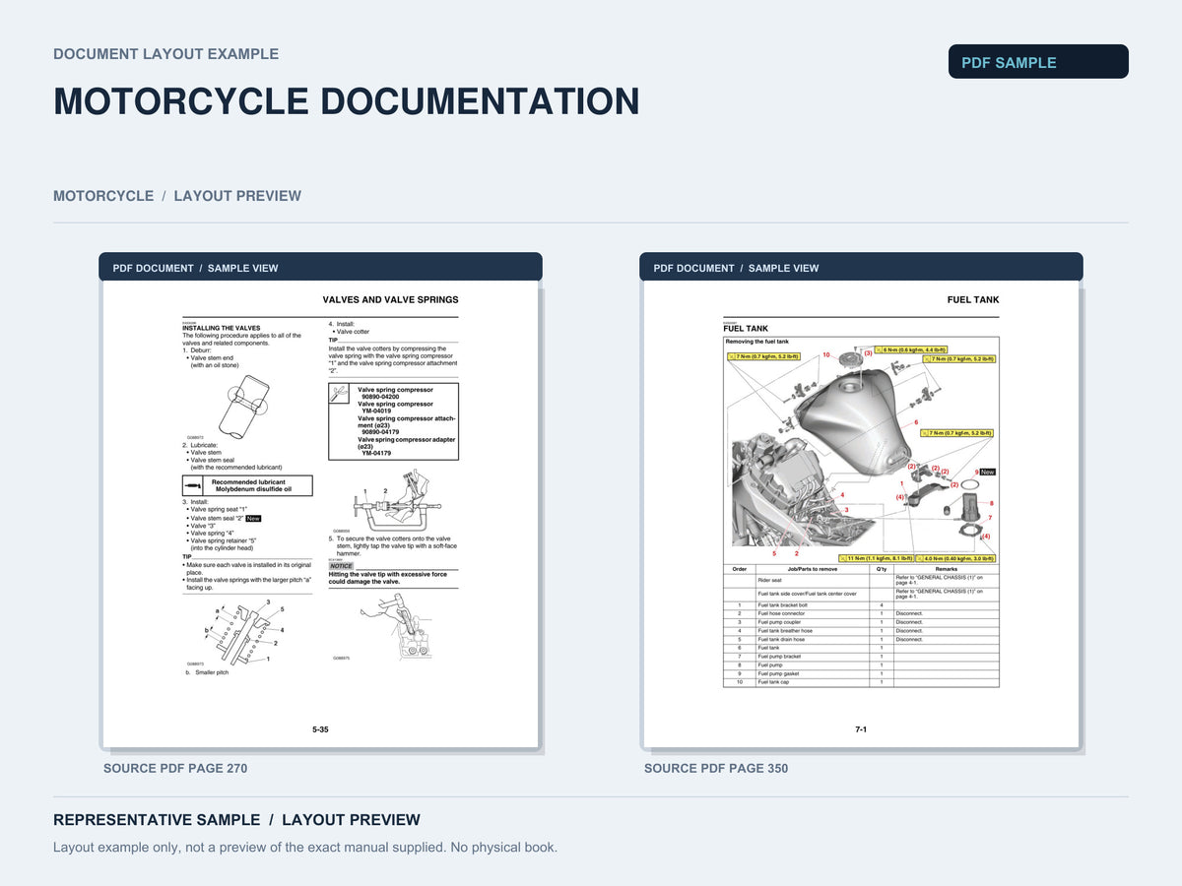This screenshot has height=886, width=1182.
Task: Click the INSTALLING THE VALVES heading
Action: 222,328
